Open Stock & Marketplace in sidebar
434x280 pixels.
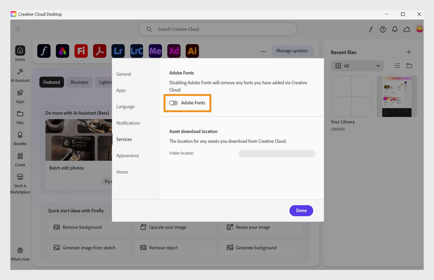pos(20,184)
